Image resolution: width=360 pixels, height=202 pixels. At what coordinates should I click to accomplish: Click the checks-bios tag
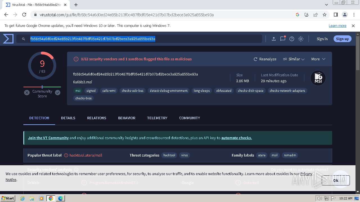[x=84, y=98]
